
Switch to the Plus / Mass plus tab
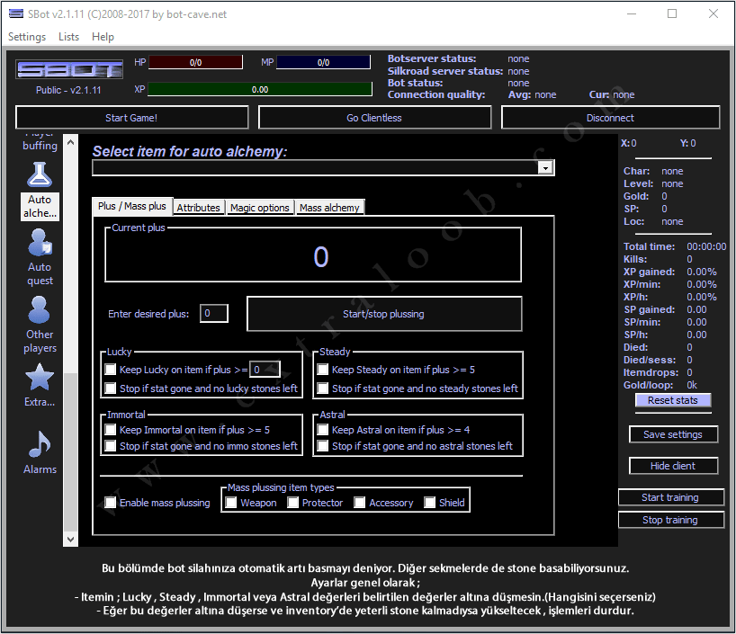coord(132,206)
